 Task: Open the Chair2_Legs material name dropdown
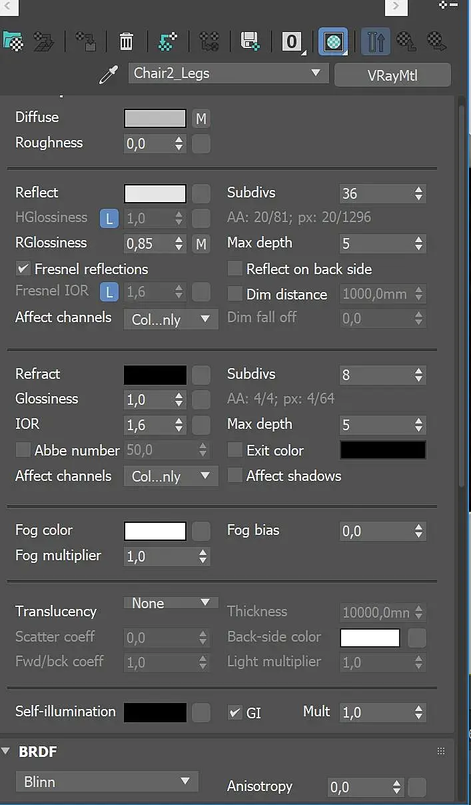point(228,73)
